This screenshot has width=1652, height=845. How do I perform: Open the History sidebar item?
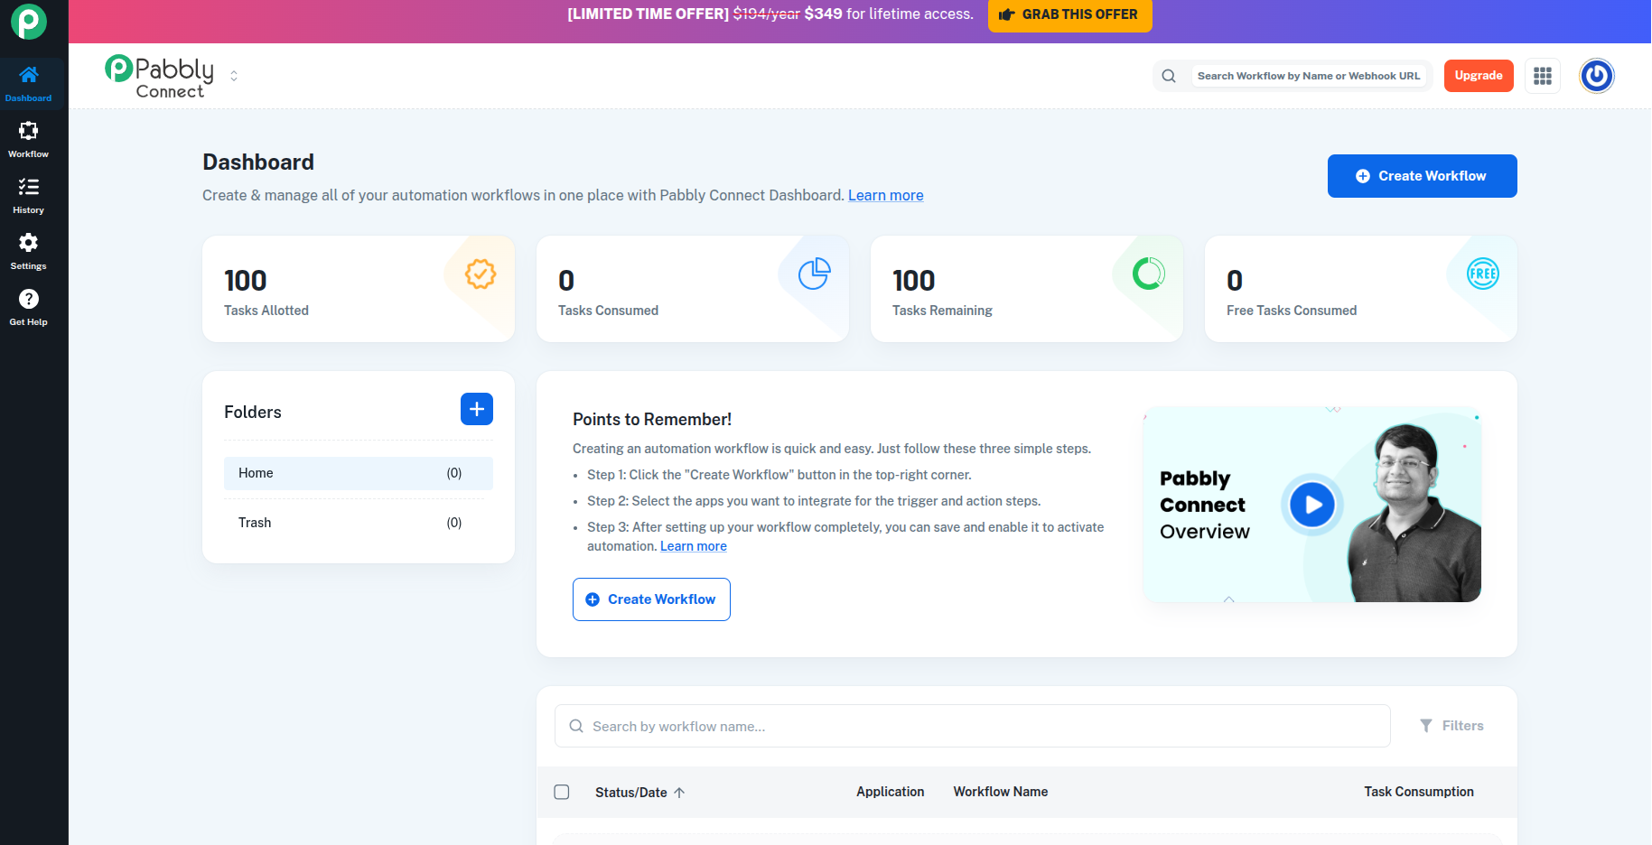[29, 195]
